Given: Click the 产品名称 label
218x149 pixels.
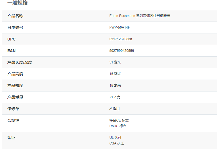Looking at the screenshot, I should tap(15, 16).
